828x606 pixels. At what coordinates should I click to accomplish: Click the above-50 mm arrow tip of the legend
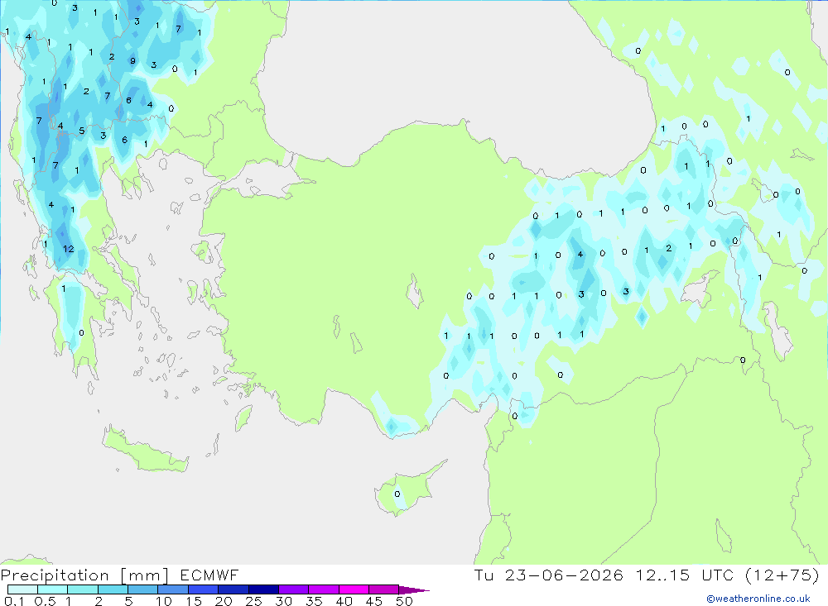pyautogui.click(x=414, y=589)
